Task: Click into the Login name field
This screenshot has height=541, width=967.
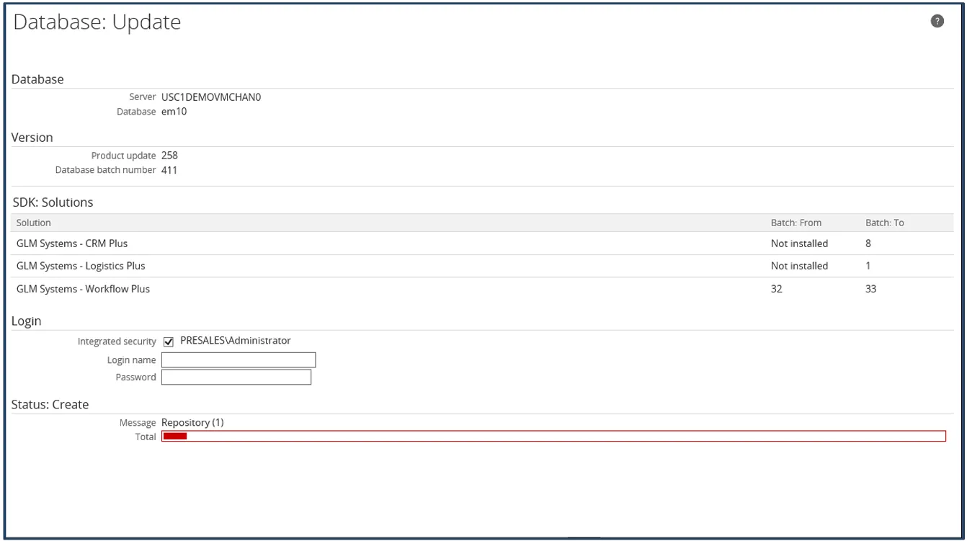Action: coord(239,359)
